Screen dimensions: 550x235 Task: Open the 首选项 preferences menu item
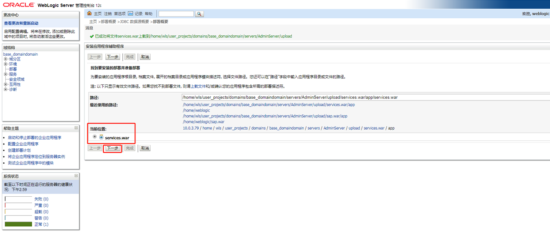(x=120, y=14)
